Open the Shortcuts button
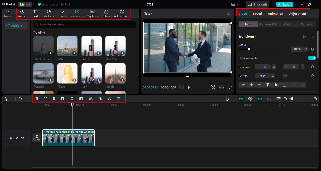The width and height of the screenshot is (321, 171). pos(257,4)
